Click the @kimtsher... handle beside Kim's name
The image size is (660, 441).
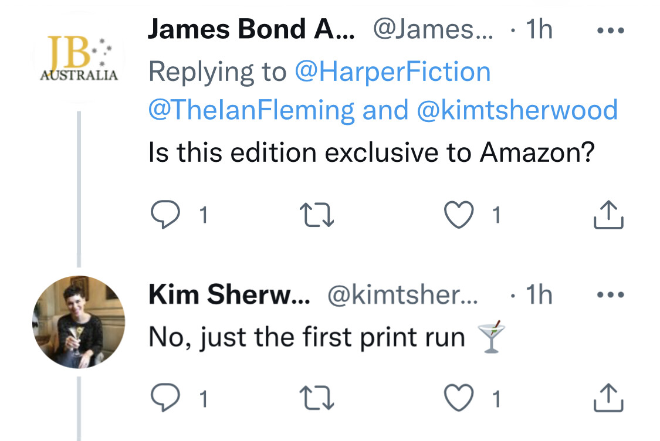(x=402, y=296)
